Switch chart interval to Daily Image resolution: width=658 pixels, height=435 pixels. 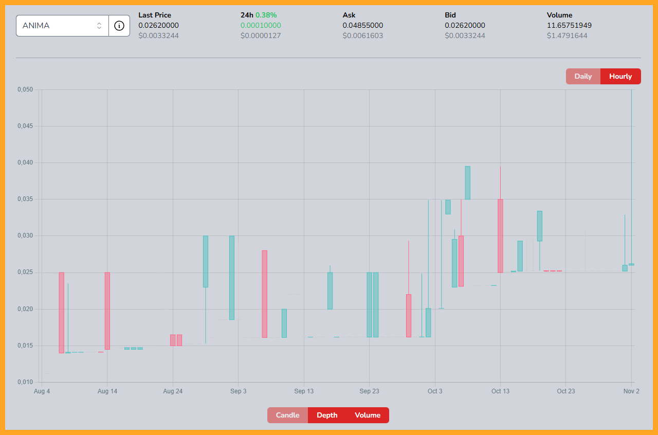[x=583, y=76]
